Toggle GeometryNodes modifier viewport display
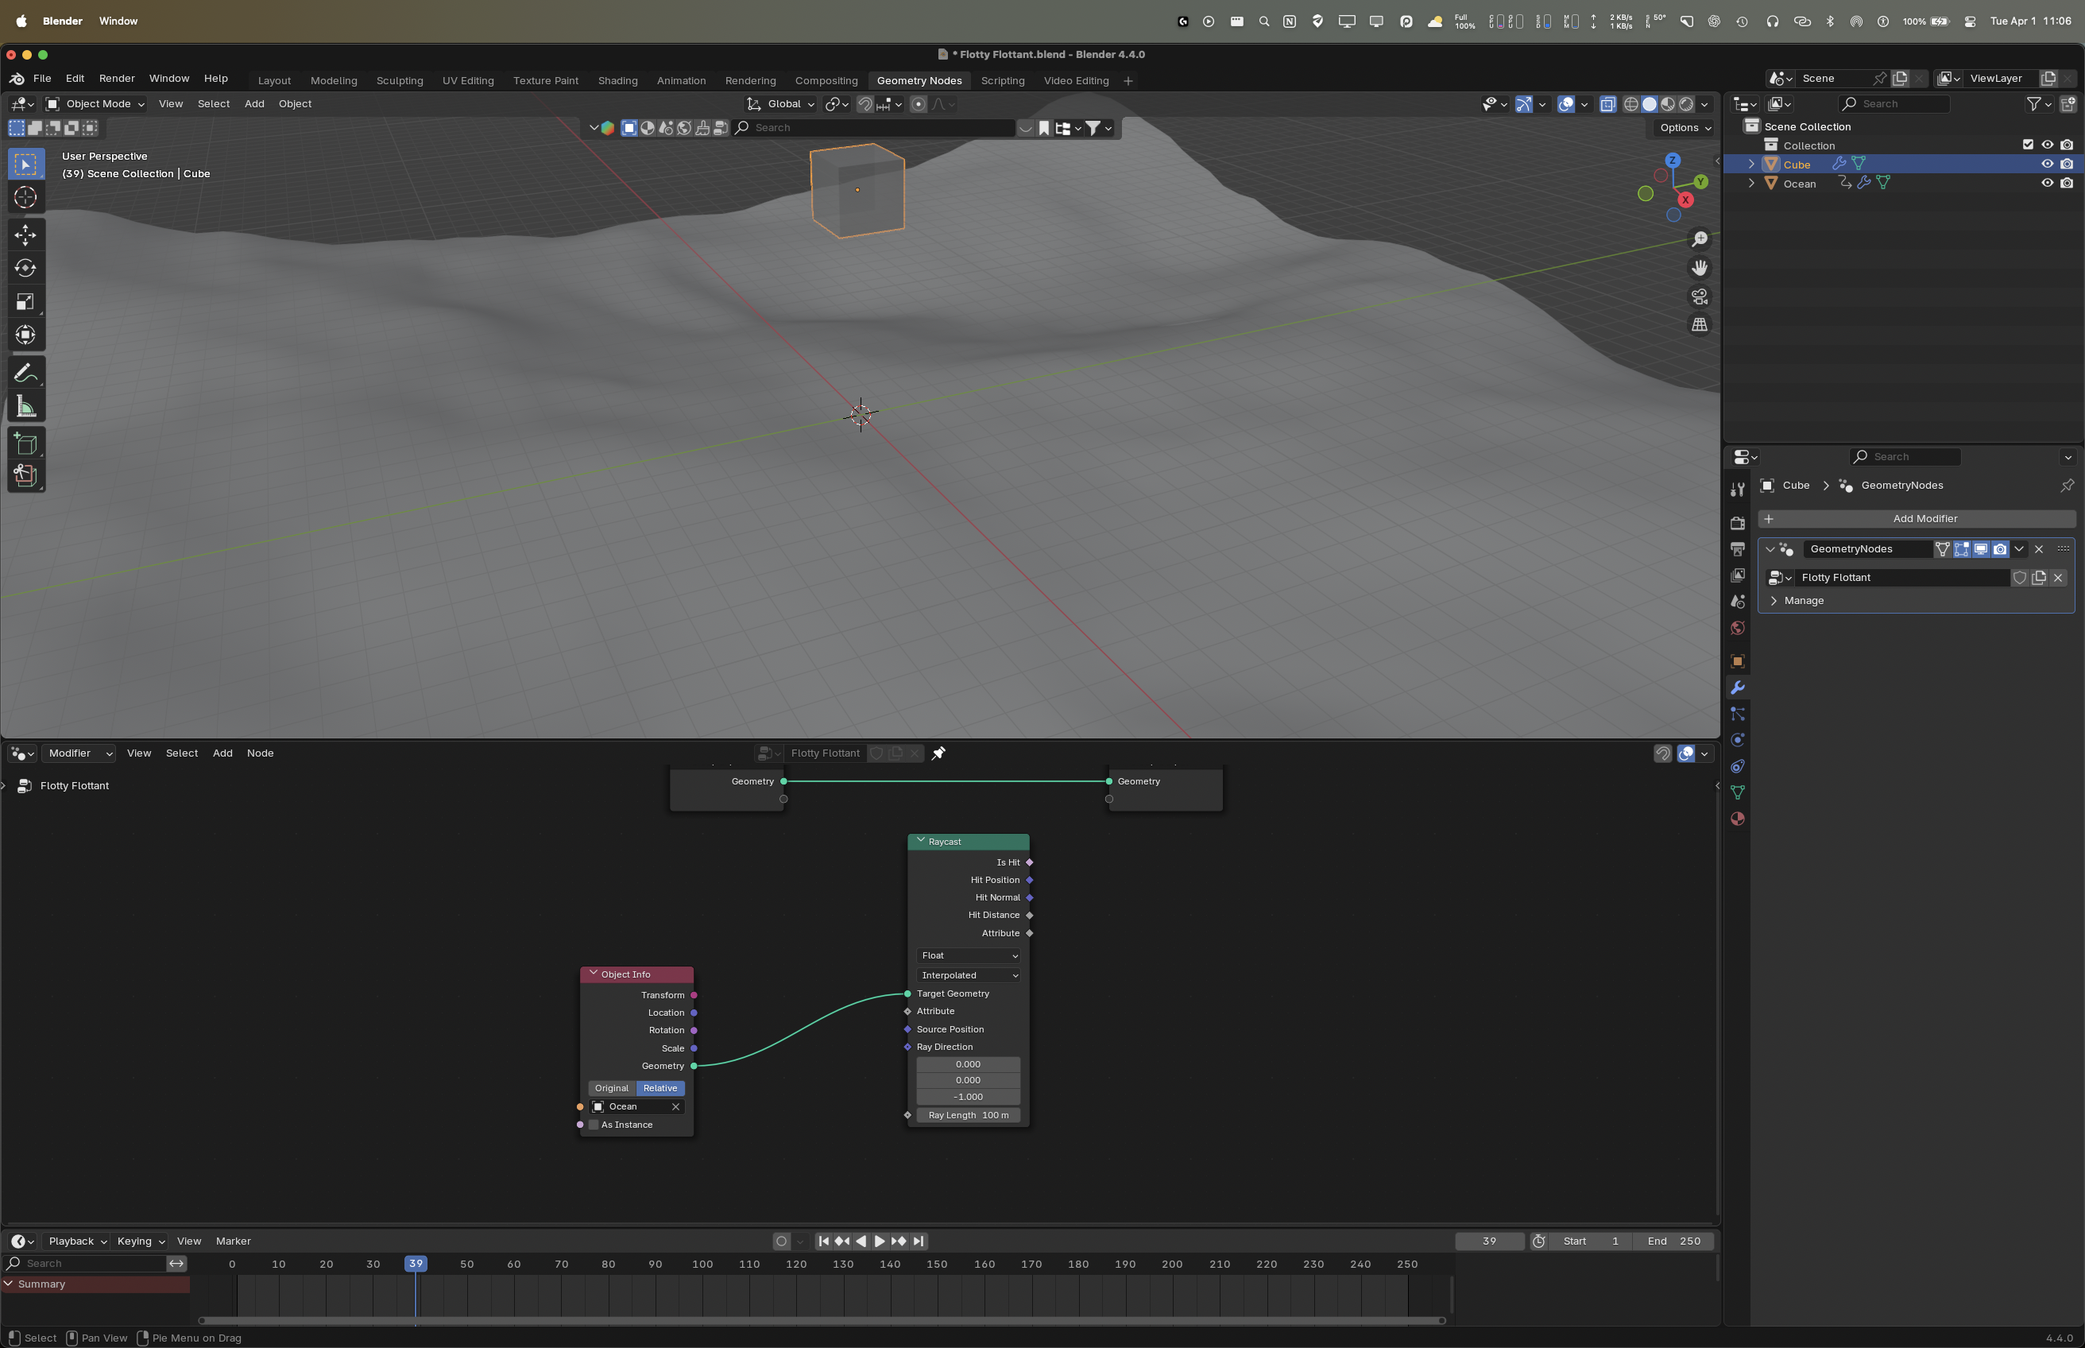Image resolution: width=2085 pixels, height=1348 pixels. click(x=1981, y=549)
